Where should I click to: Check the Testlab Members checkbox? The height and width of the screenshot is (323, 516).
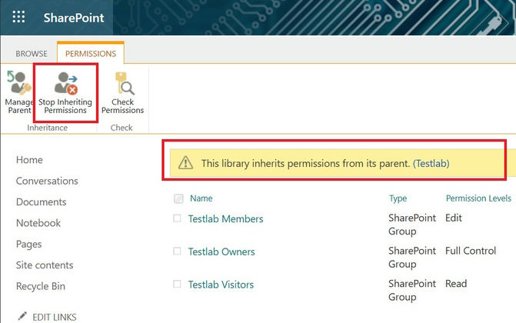177,218
